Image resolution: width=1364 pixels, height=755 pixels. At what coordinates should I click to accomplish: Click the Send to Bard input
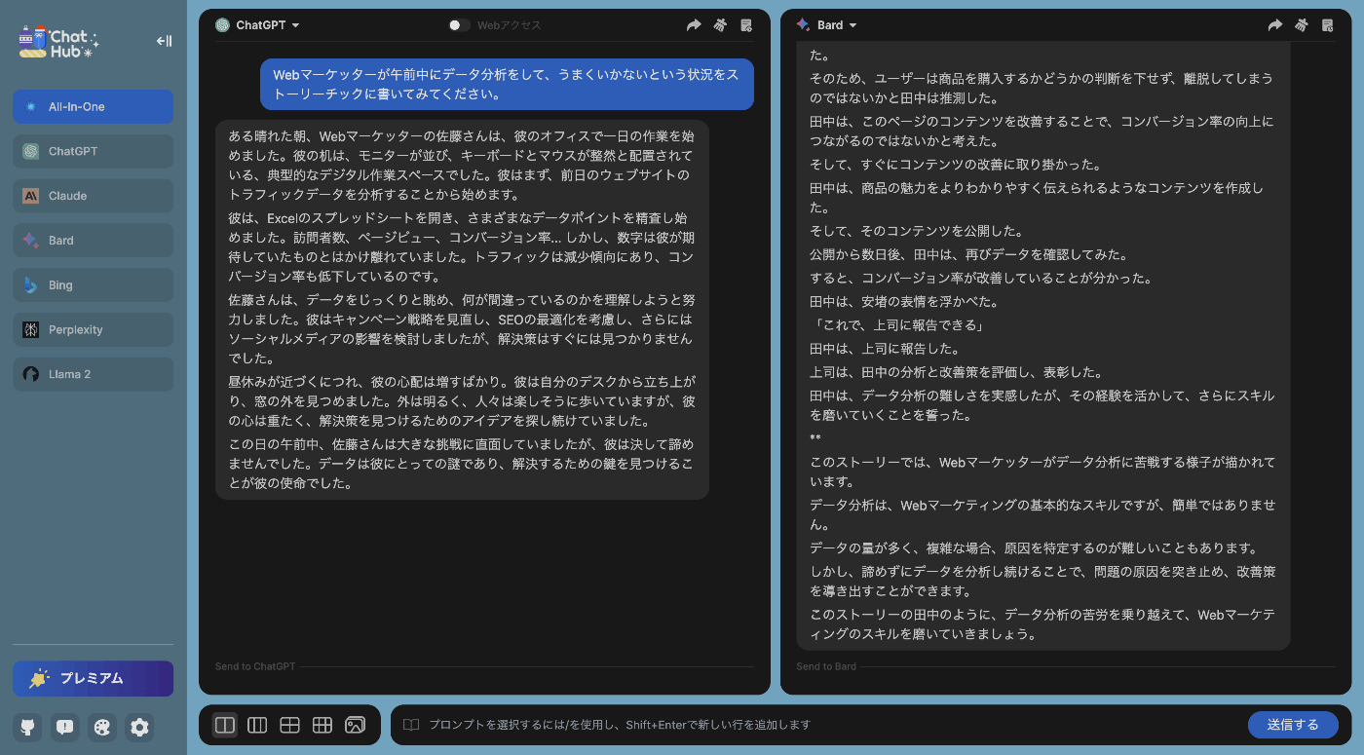coord(1066,666)
